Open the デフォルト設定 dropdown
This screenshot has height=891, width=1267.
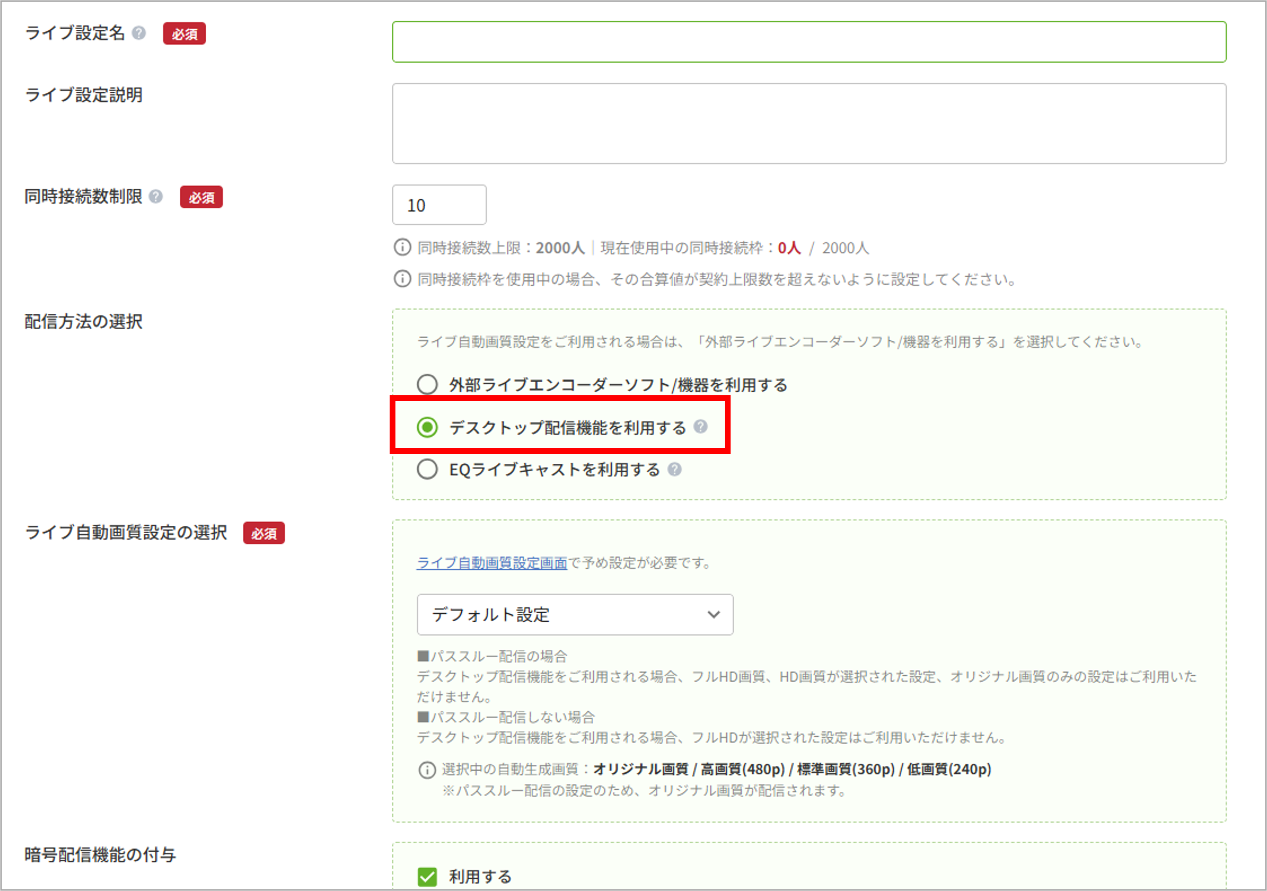(575, 614)
